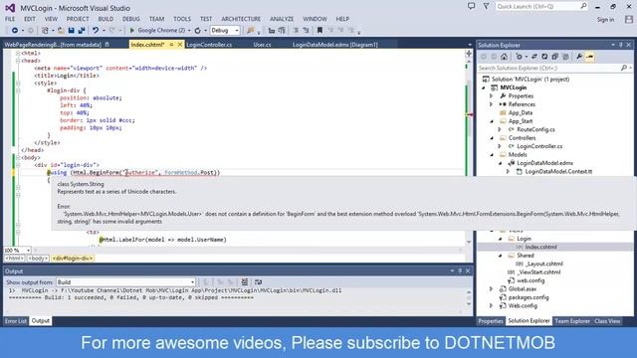Click the Navigate Backward toolbar icon
This screenshot has height=358, width=637.
click(15, 31)
